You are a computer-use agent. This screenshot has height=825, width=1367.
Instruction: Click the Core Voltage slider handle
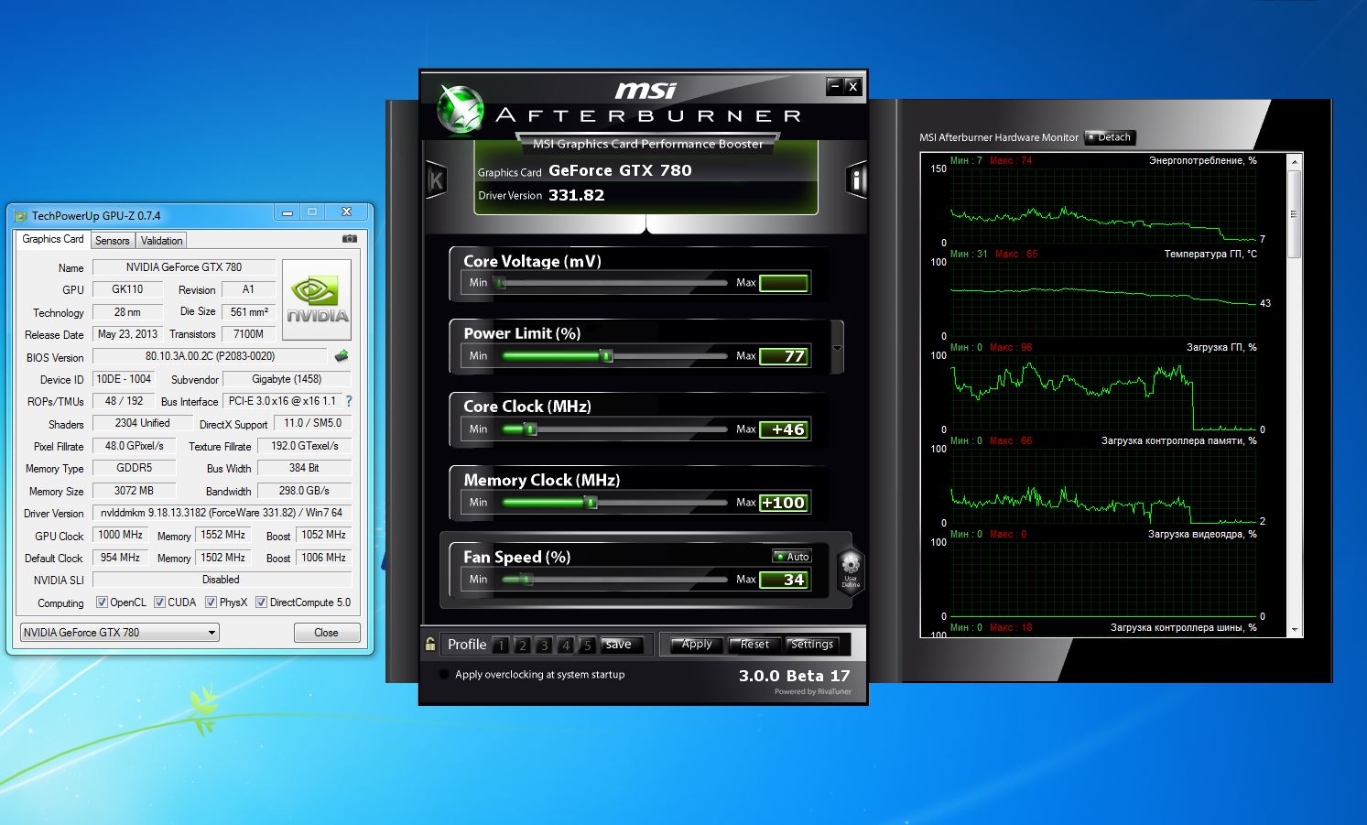pyautogui.click(x=500, y=283)
